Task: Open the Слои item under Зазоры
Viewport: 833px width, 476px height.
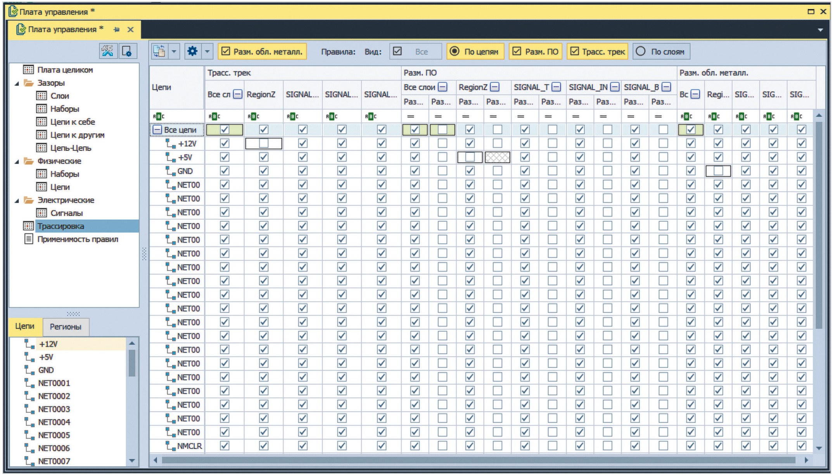Action: point(60,96)
